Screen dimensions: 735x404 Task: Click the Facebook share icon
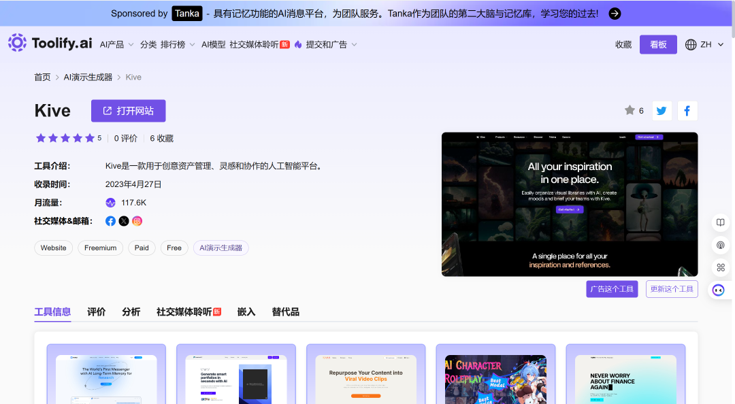tap(687, 111)
